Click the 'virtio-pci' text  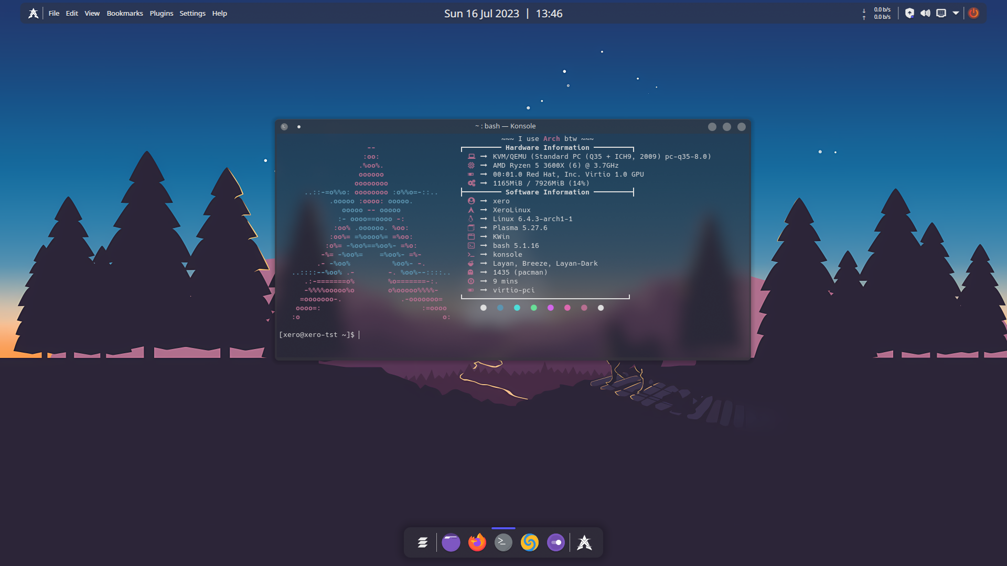pos(513,290)
